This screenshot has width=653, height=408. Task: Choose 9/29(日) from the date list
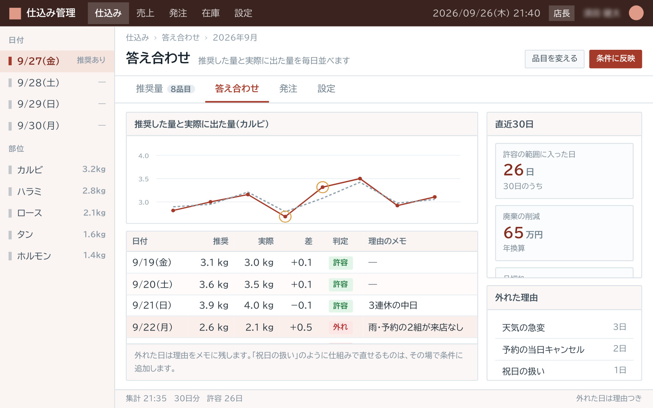tap(57, 104)
